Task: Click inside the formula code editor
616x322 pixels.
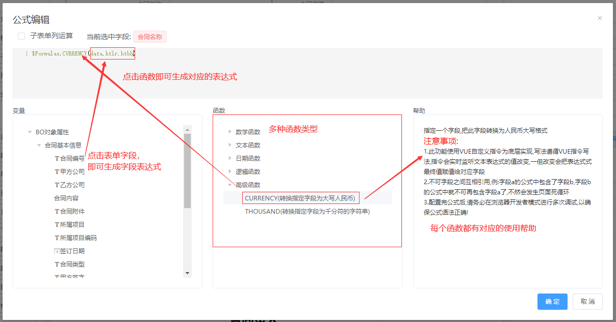Action: click(x=307, y=73)
